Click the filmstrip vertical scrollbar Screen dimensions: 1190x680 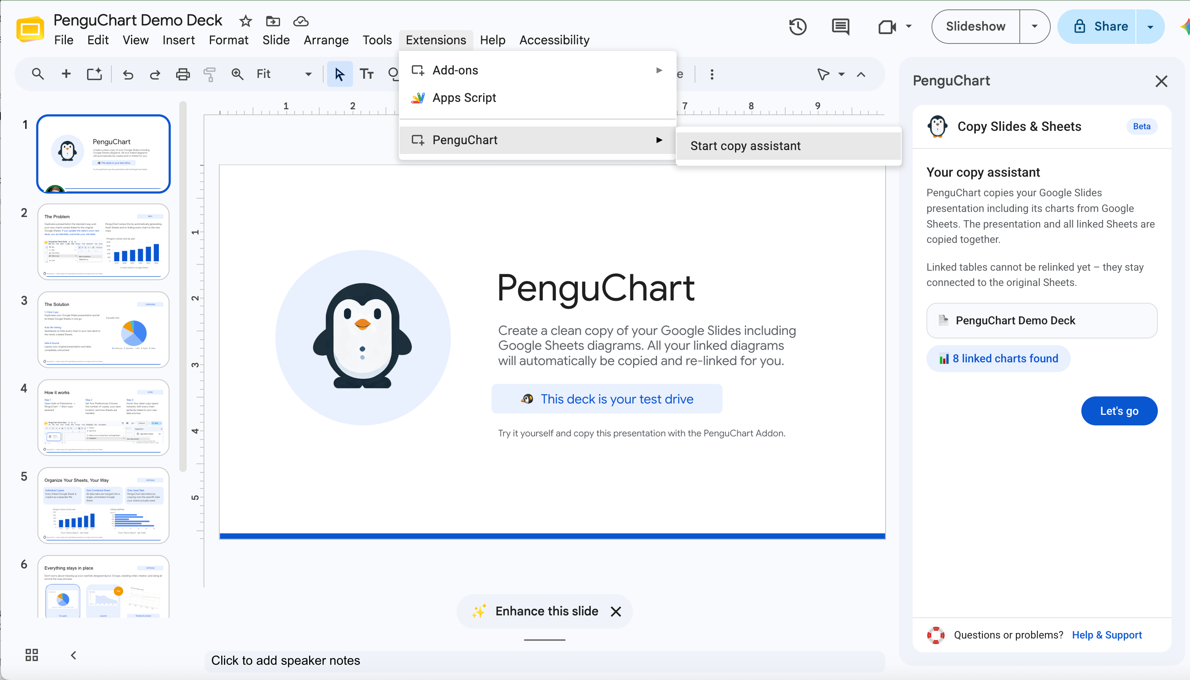click(183, 286)
